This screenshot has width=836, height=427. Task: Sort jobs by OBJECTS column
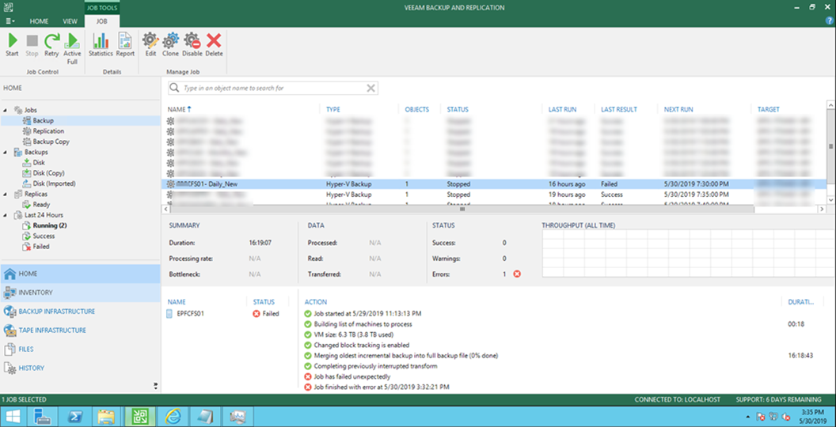point(417,109)
